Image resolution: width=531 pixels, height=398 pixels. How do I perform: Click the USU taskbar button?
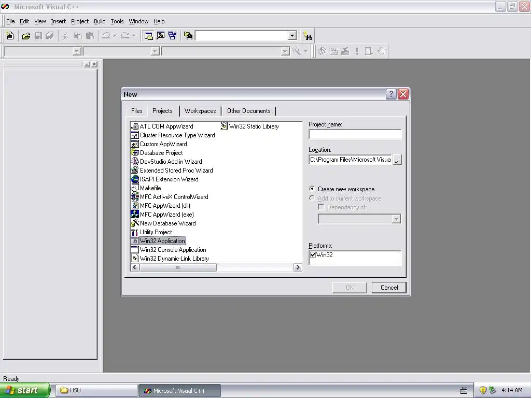[96, 390]
